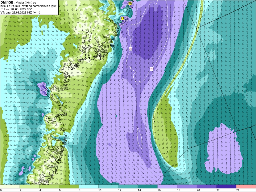Click the '10' legend scale number

tap(100, 190)
